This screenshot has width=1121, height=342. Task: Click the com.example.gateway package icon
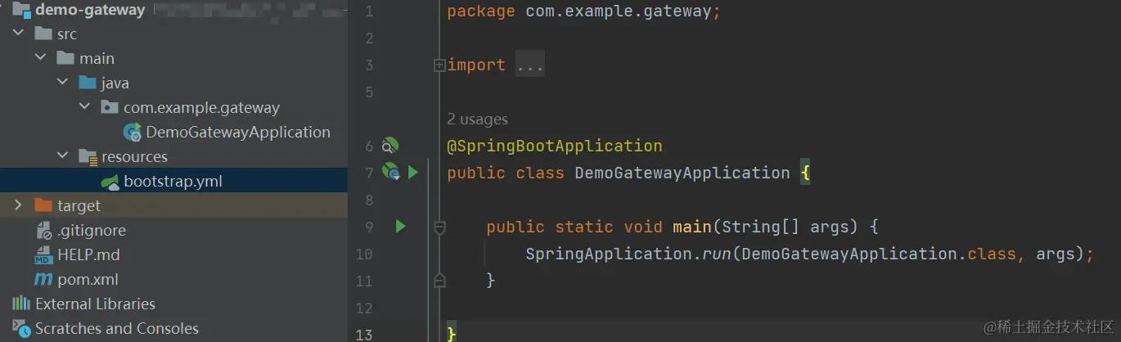coord(110,108)
